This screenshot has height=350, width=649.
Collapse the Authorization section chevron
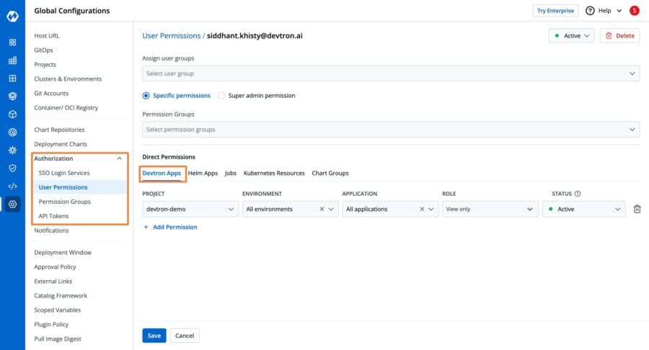click(x=119, y=158)
